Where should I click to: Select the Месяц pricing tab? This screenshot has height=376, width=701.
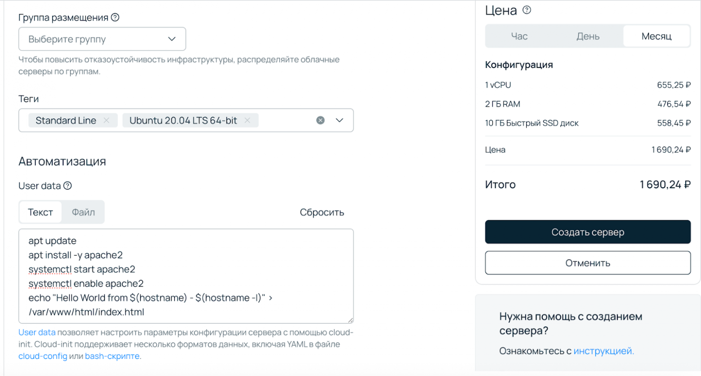656,36
